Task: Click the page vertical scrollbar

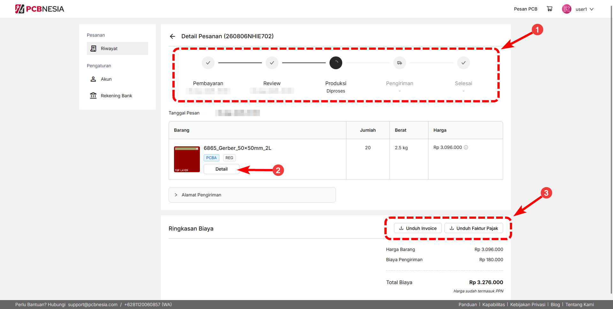Action: coord(611,150)
